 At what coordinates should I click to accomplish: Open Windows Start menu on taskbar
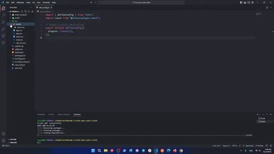coord(93,151)
